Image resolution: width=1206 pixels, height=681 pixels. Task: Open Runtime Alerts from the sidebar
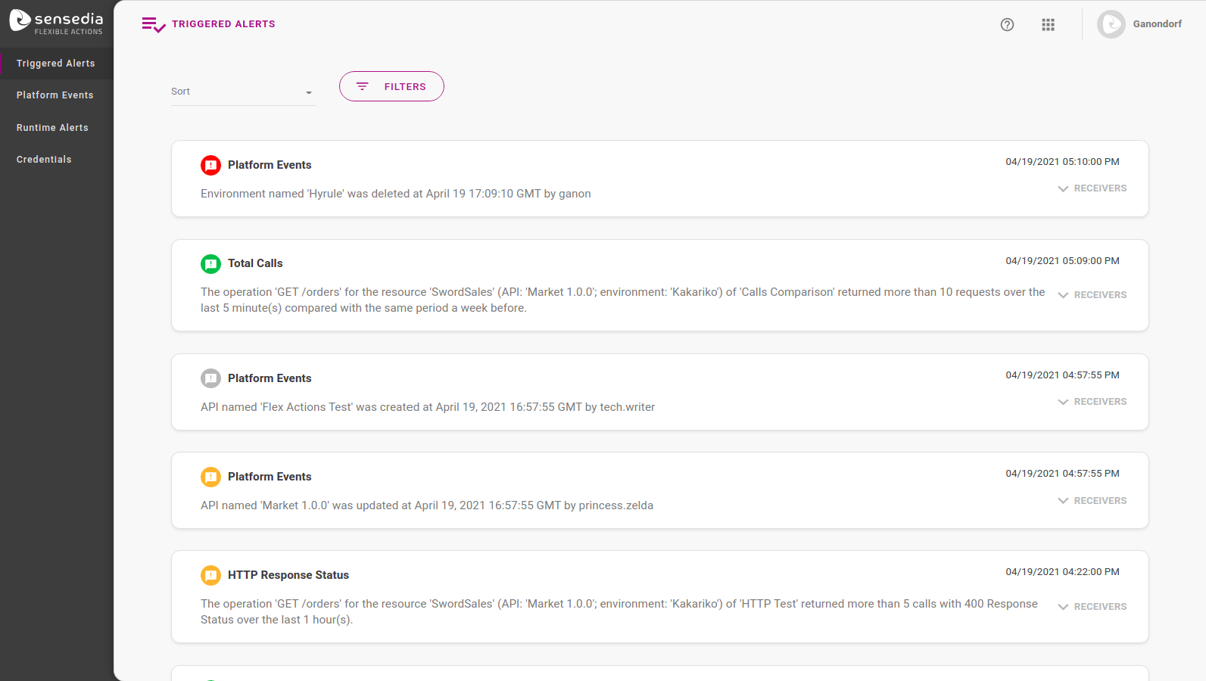pos(52,128)
